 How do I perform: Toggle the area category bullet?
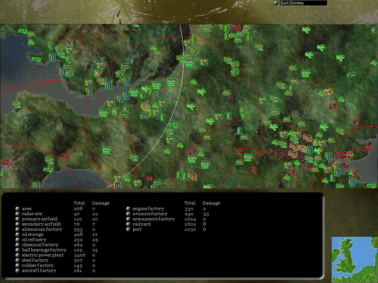click(x=18, y=209)
